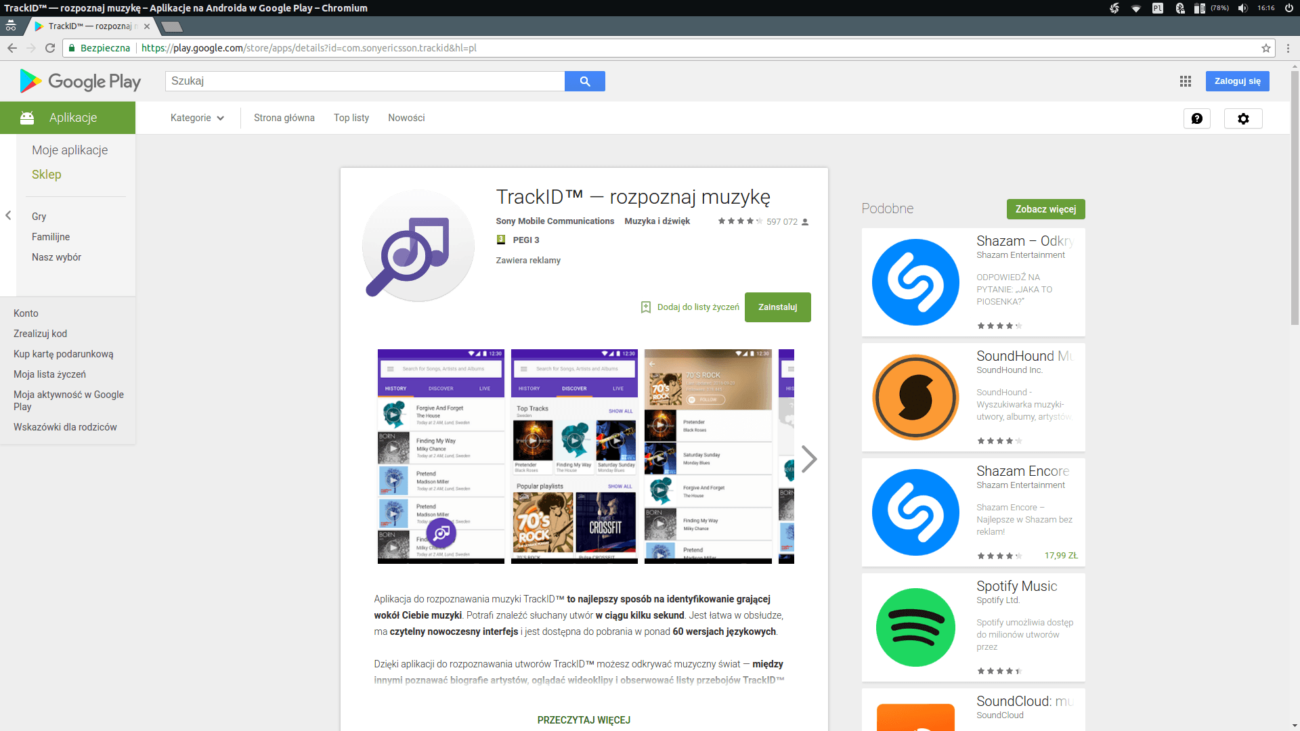This screenshot has width=1300, height=731.
Task: Select Gry in sidebar
Action: (x=39, y=217)
